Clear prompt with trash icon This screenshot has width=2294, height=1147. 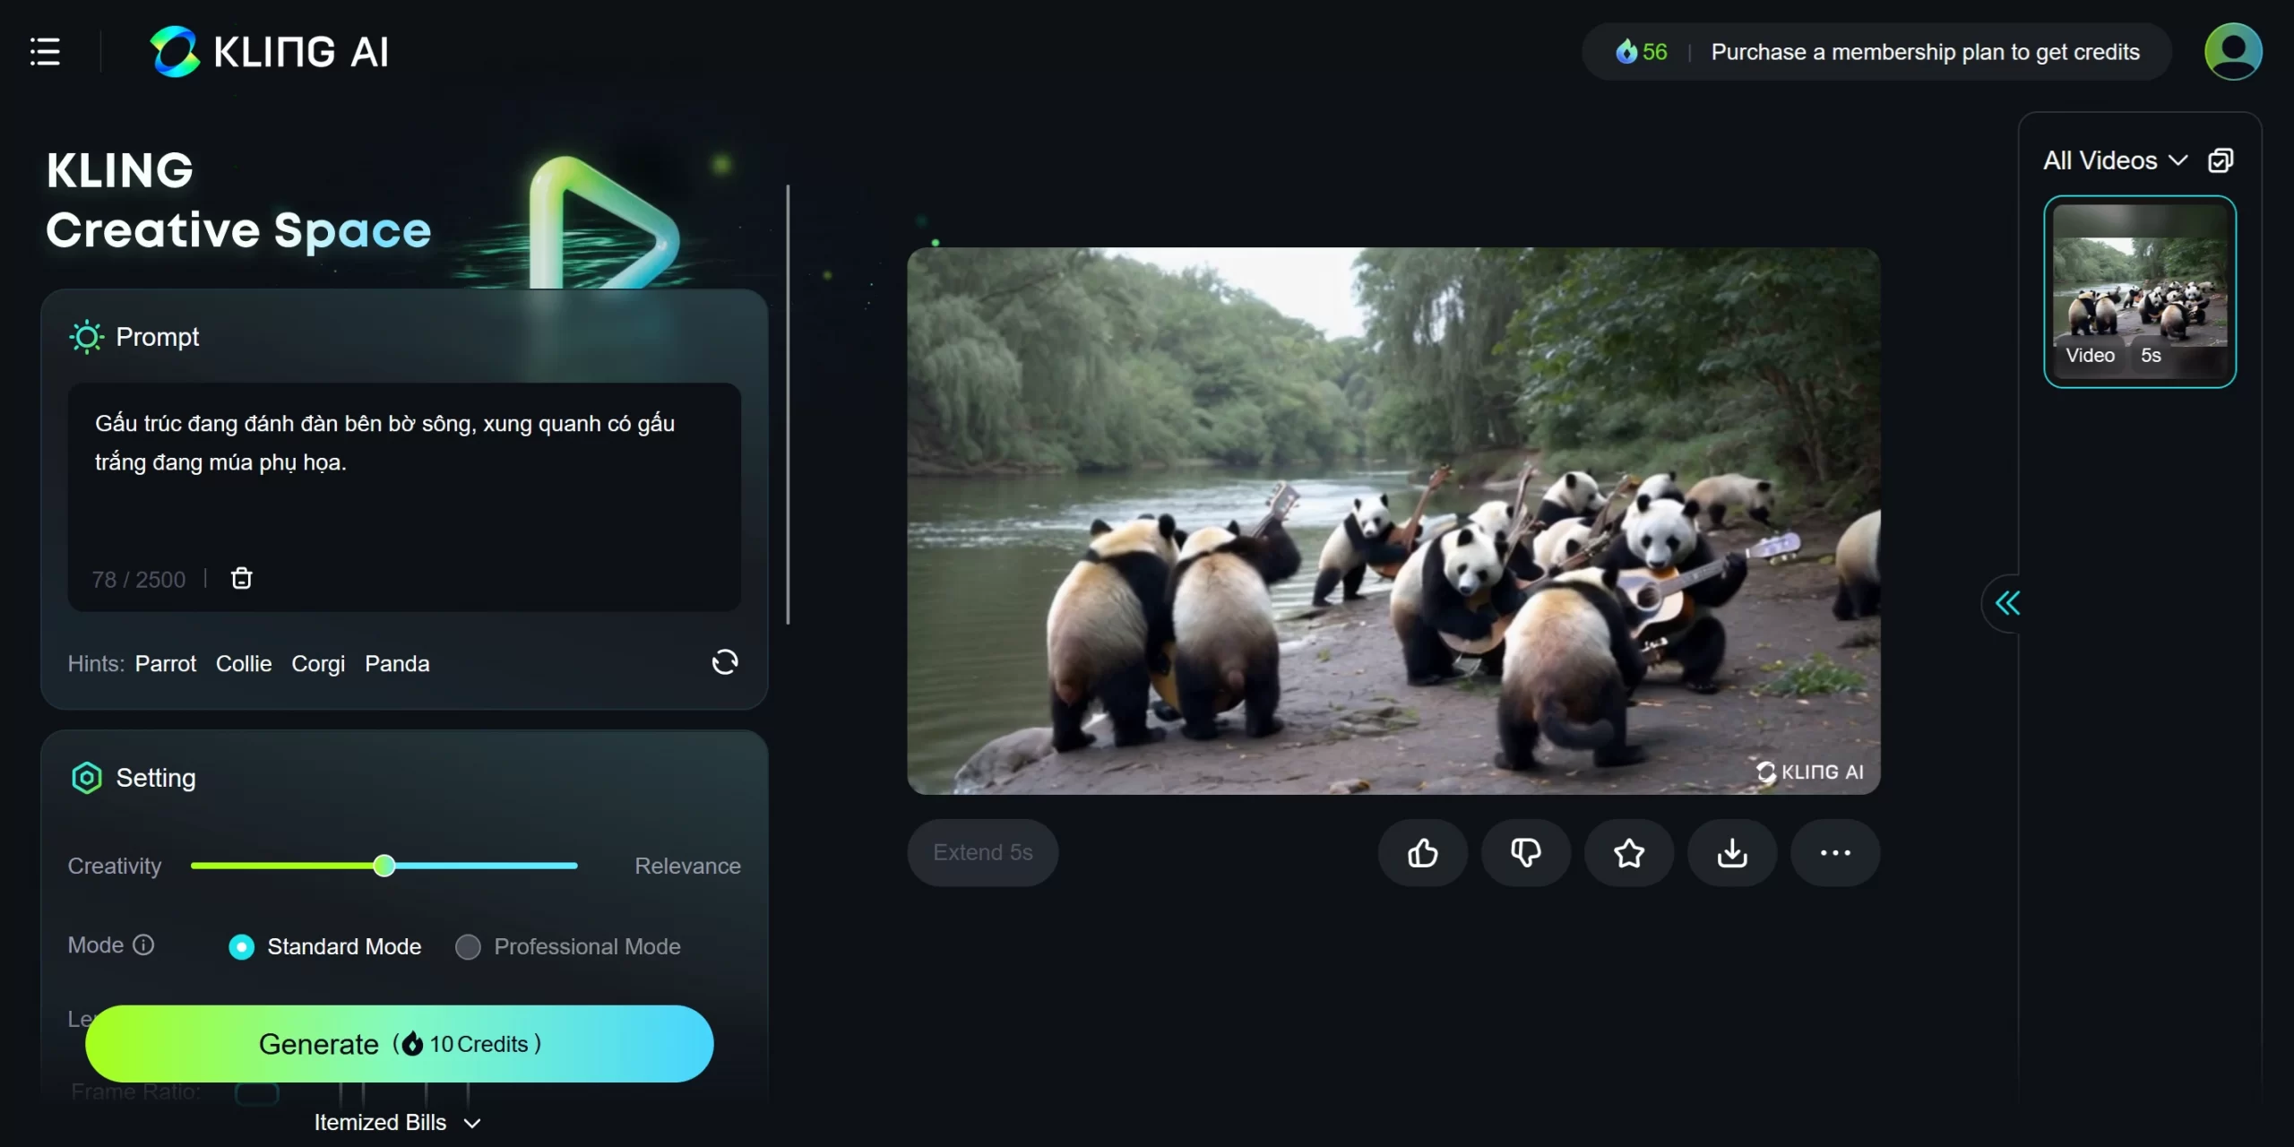[x=242, y=578]
